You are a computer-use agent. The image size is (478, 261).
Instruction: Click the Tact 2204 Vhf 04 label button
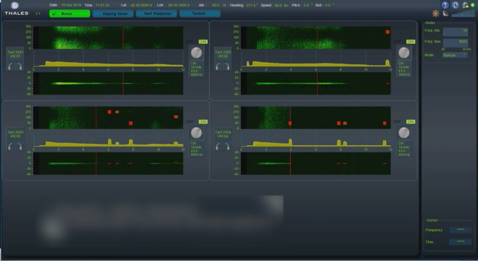pos(223,134)
